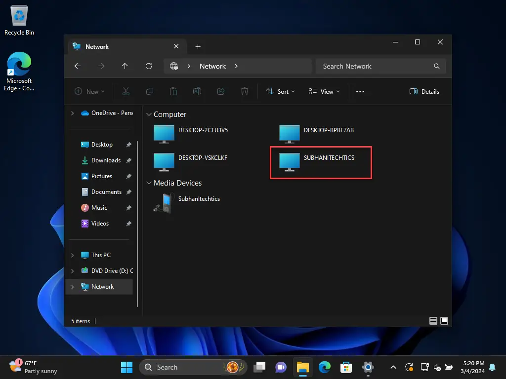Click the Search Network field

click(376, 66)
